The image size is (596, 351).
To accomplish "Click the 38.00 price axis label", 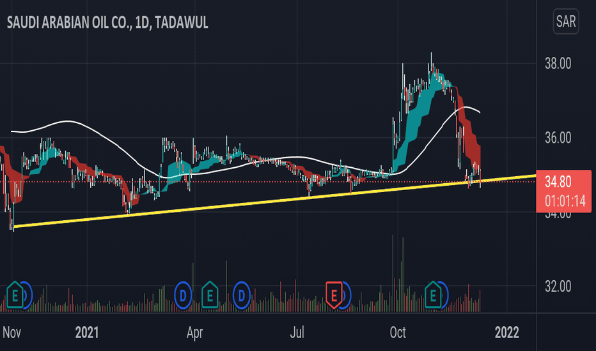I will pos(558,64).
